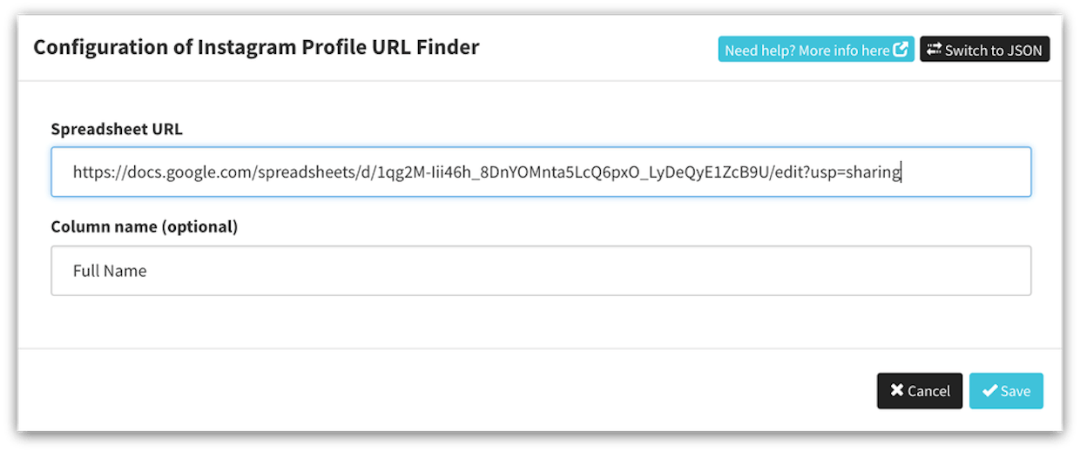Open the 'Need help? More info here' link
Viewport: 1080px width, 452px height.
tap(816, 50)
